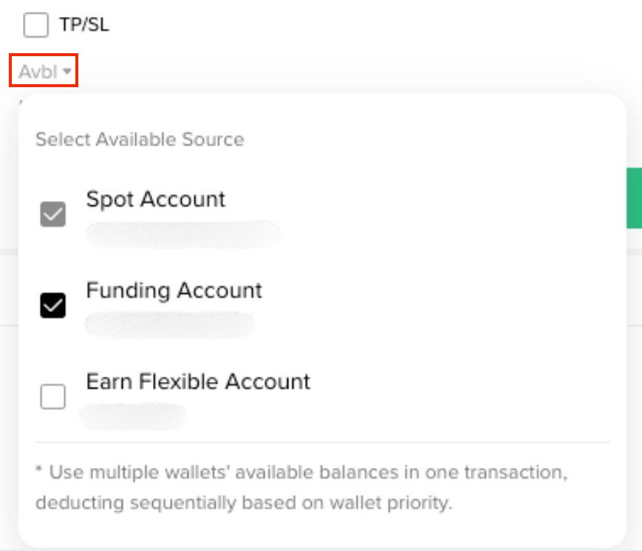Click the blurred Spot Account balance
Screen dimensions: 642x551
point(183,234)
